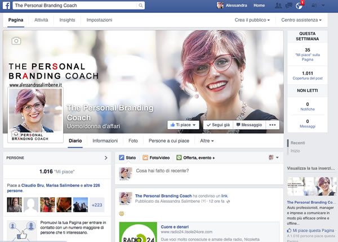338x242 pixels.
Task: Open the Crea il pubblico dropdown
Action: (x=252, y=20)
